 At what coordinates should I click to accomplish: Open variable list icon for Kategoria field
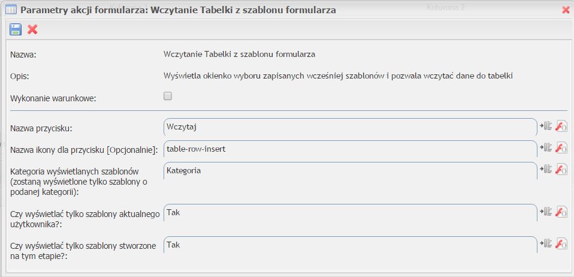[546, 169]
